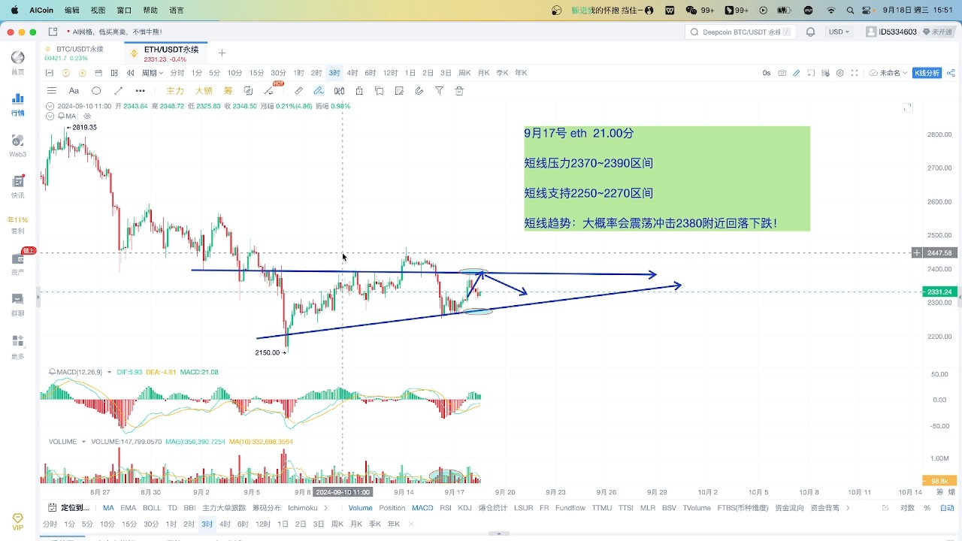The height and width of the screenshot is (541, 962).
Task: Toggle the KDJ indicator in bottom bar
Action: click(465, 508)
